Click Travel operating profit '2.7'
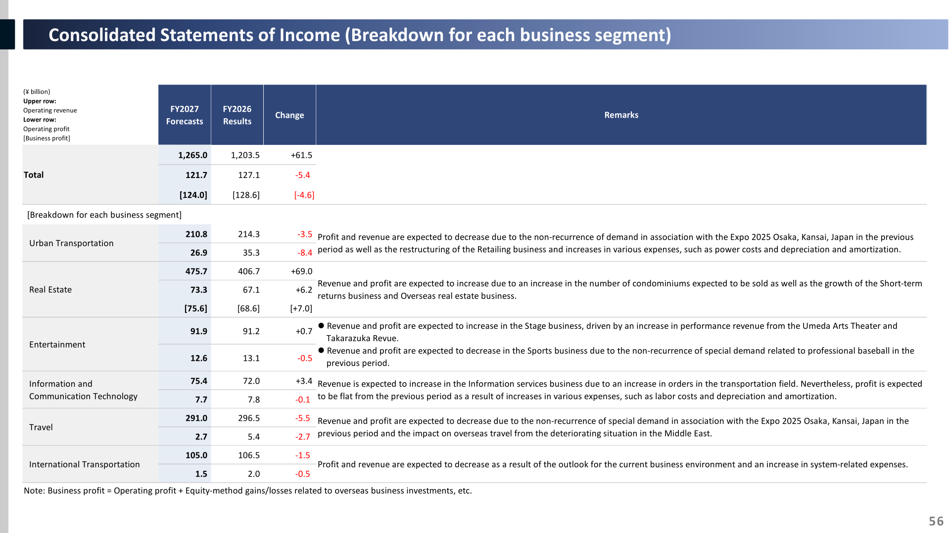949x533 pixels. click(201, 437)
